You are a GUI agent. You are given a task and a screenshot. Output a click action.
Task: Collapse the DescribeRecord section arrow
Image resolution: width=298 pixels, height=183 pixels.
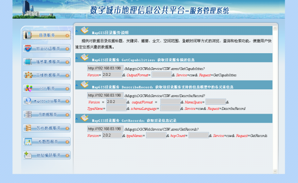[x=77, y=86]
